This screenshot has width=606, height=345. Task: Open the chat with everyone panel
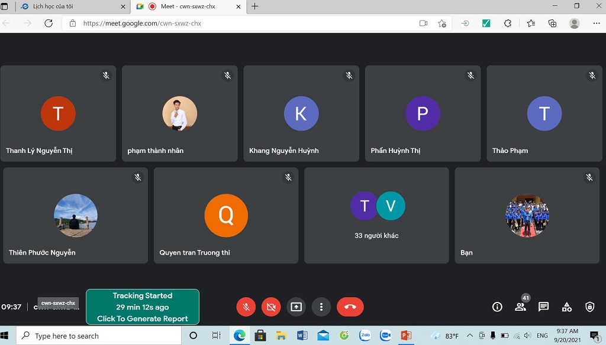pos(543,307)
